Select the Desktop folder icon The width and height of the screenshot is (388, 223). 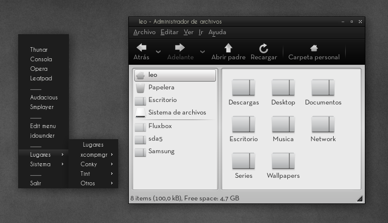tap(283, 87)
